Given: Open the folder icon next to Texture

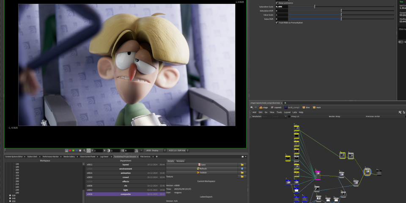Looking at the screenshot, I should pos(242,177).
